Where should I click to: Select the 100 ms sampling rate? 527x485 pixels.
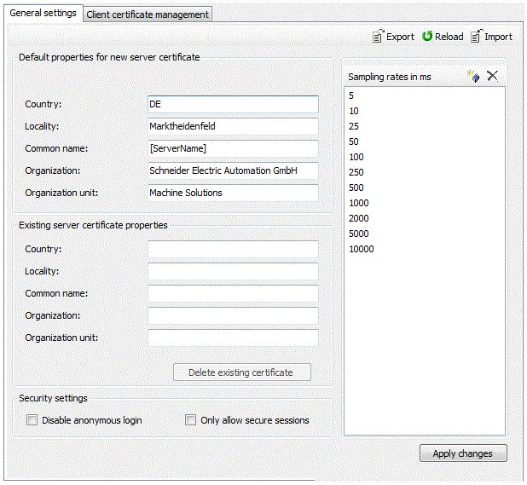[x=356, y=157]
